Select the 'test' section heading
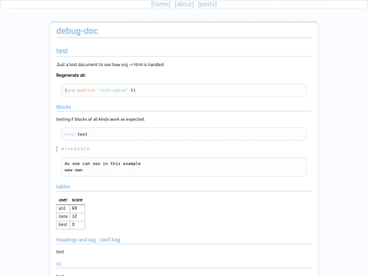The height and width of the screenshot is (276, 368). point(62,51)
